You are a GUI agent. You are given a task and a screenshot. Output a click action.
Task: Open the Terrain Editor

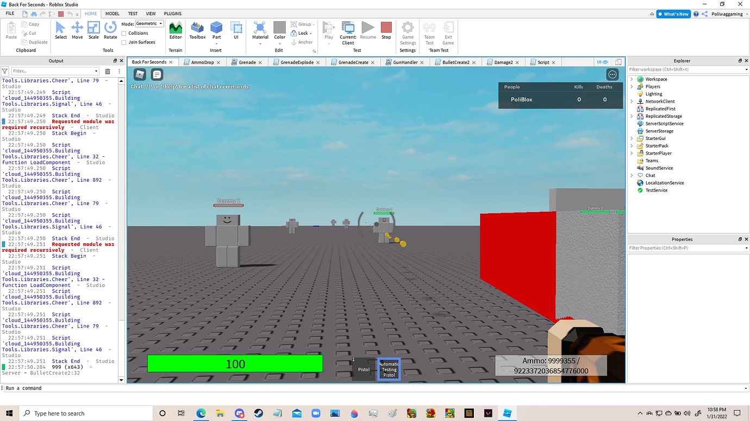tap(175, 30)
